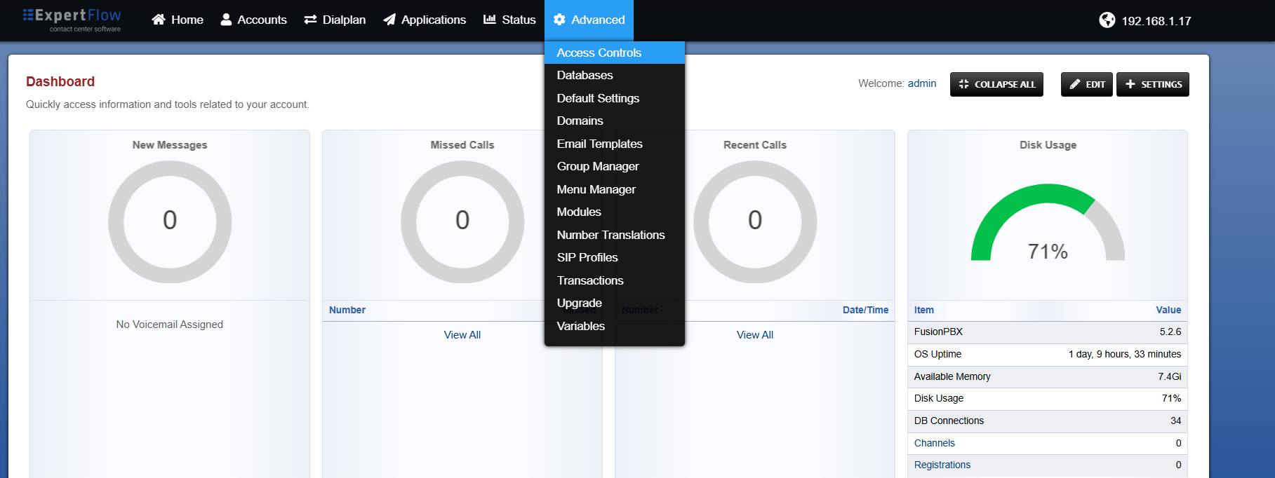
Task: Click the Recent Calls counter circle
Action: 755,221
